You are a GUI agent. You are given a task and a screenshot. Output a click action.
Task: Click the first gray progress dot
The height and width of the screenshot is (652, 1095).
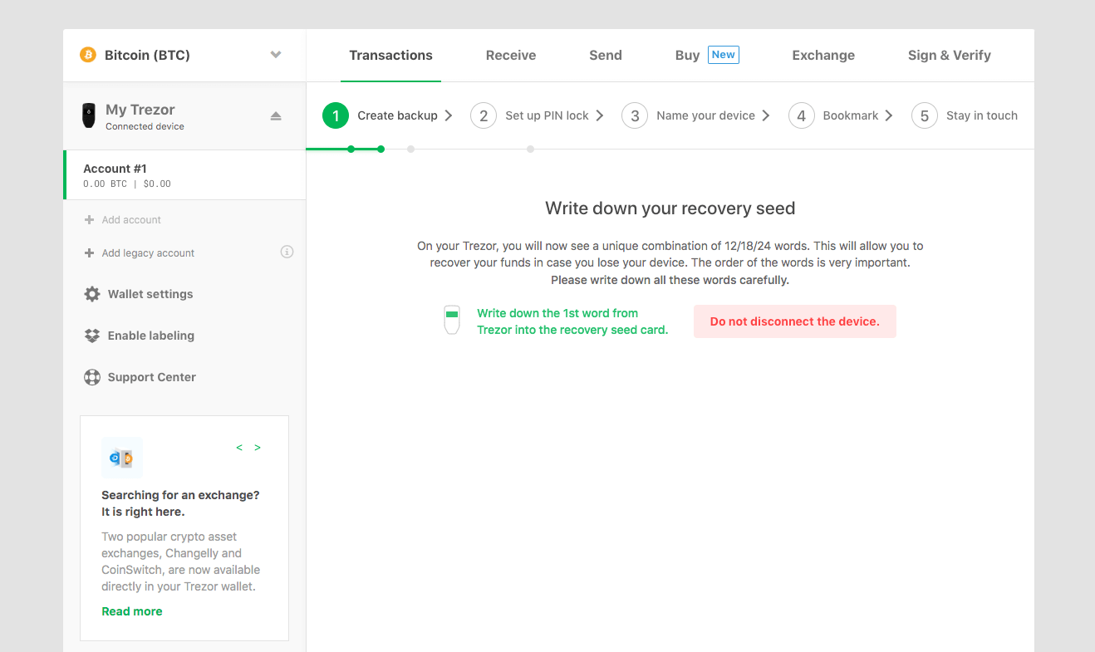(x=410, y=150)
